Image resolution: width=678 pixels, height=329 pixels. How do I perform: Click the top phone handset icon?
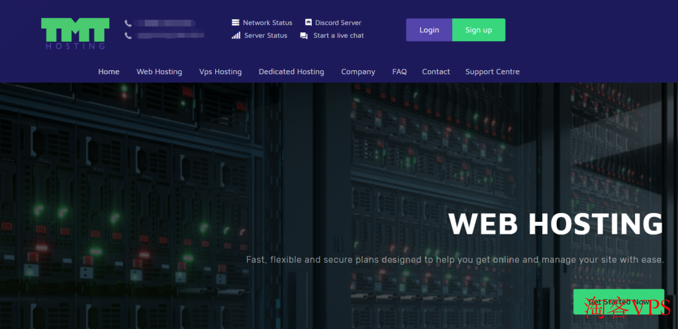point(128,23)
